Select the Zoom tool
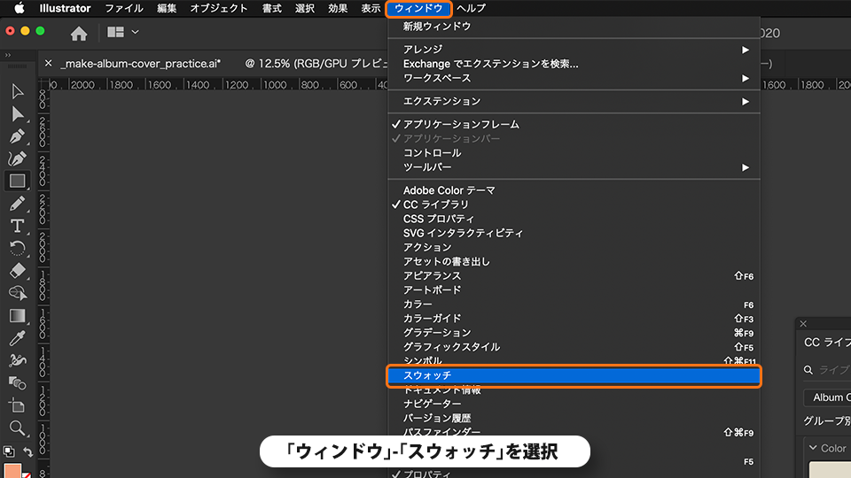Screen dimensions: 851x478 (x=17, y=428)
